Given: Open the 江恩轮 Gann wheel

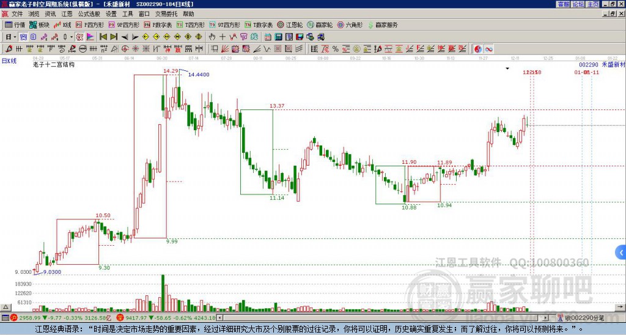Looking at the screenshot, I should coord(290,24).
